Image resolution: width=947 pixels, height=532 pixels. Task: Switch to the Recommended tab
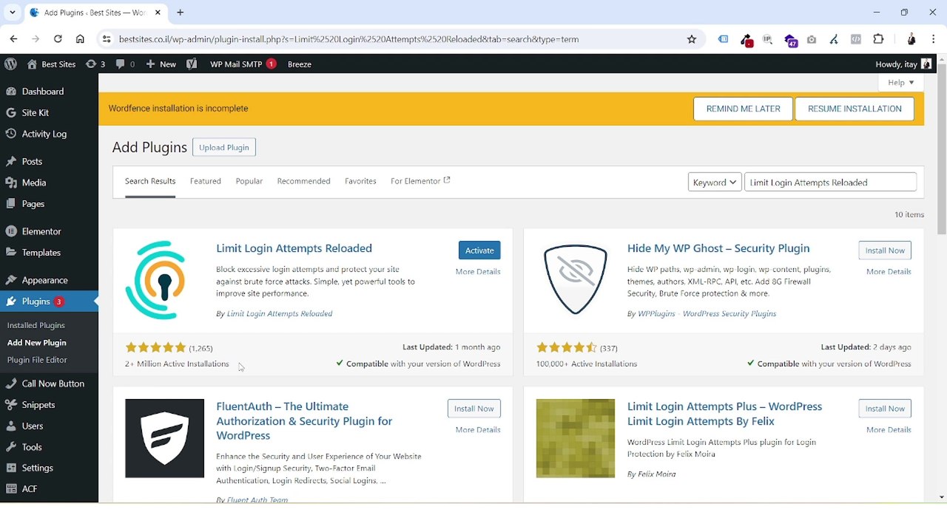coord(303,181)
